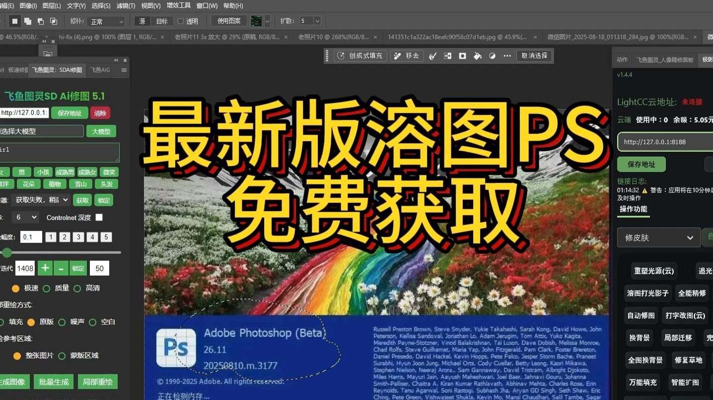Viewport: 713px width, 400px height.
Task: Toggle the Controlnet 深度 checkbox
Action: [99, 217]
